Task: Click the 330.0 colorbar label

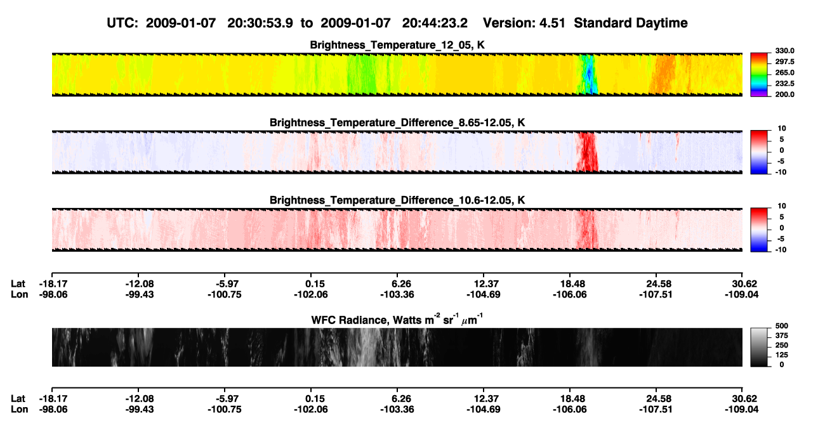Action: point(784,51)
